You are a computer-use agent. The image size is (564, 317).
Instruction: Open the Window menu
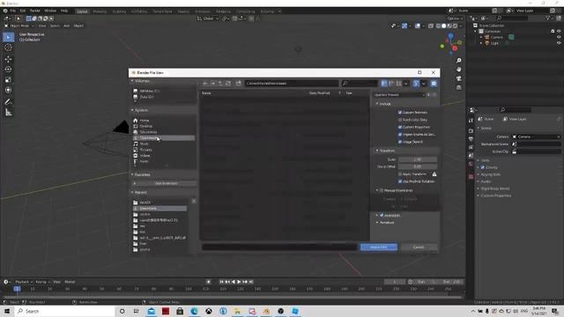point(50,11)
